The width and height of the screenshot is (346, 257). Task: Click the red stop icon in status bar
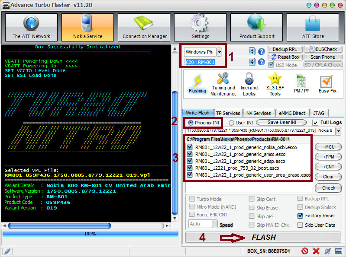(305, 251)
